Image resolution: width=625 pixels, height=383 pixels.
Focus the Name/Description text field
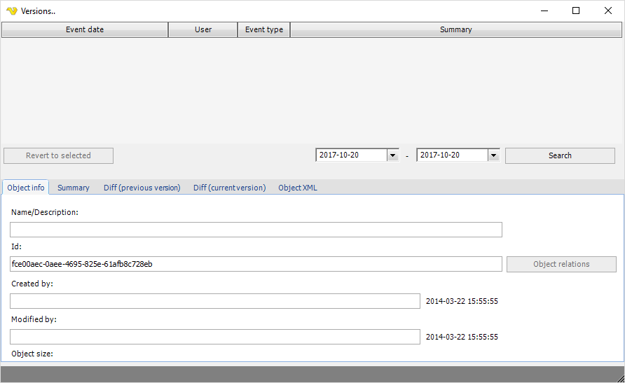[256, 230]
